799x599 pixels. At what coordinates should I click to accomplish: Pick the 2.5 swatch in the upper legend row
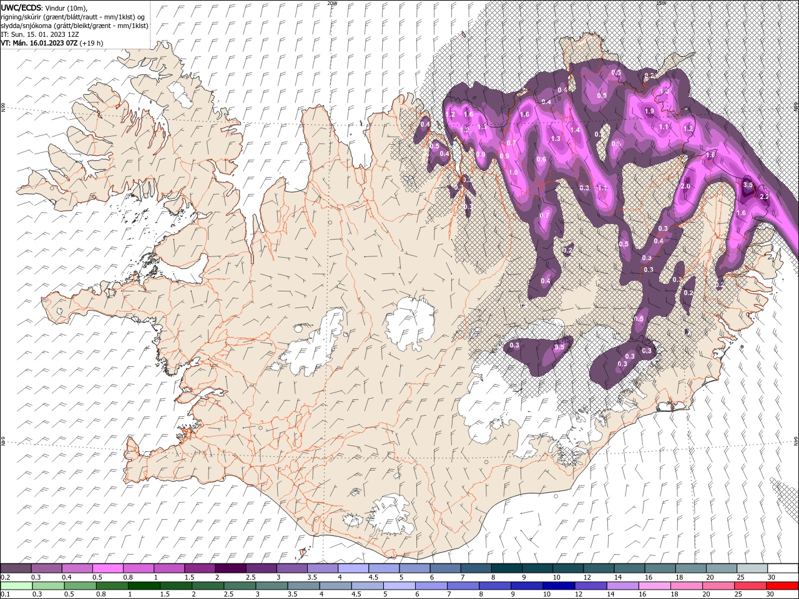pos(261,568)
